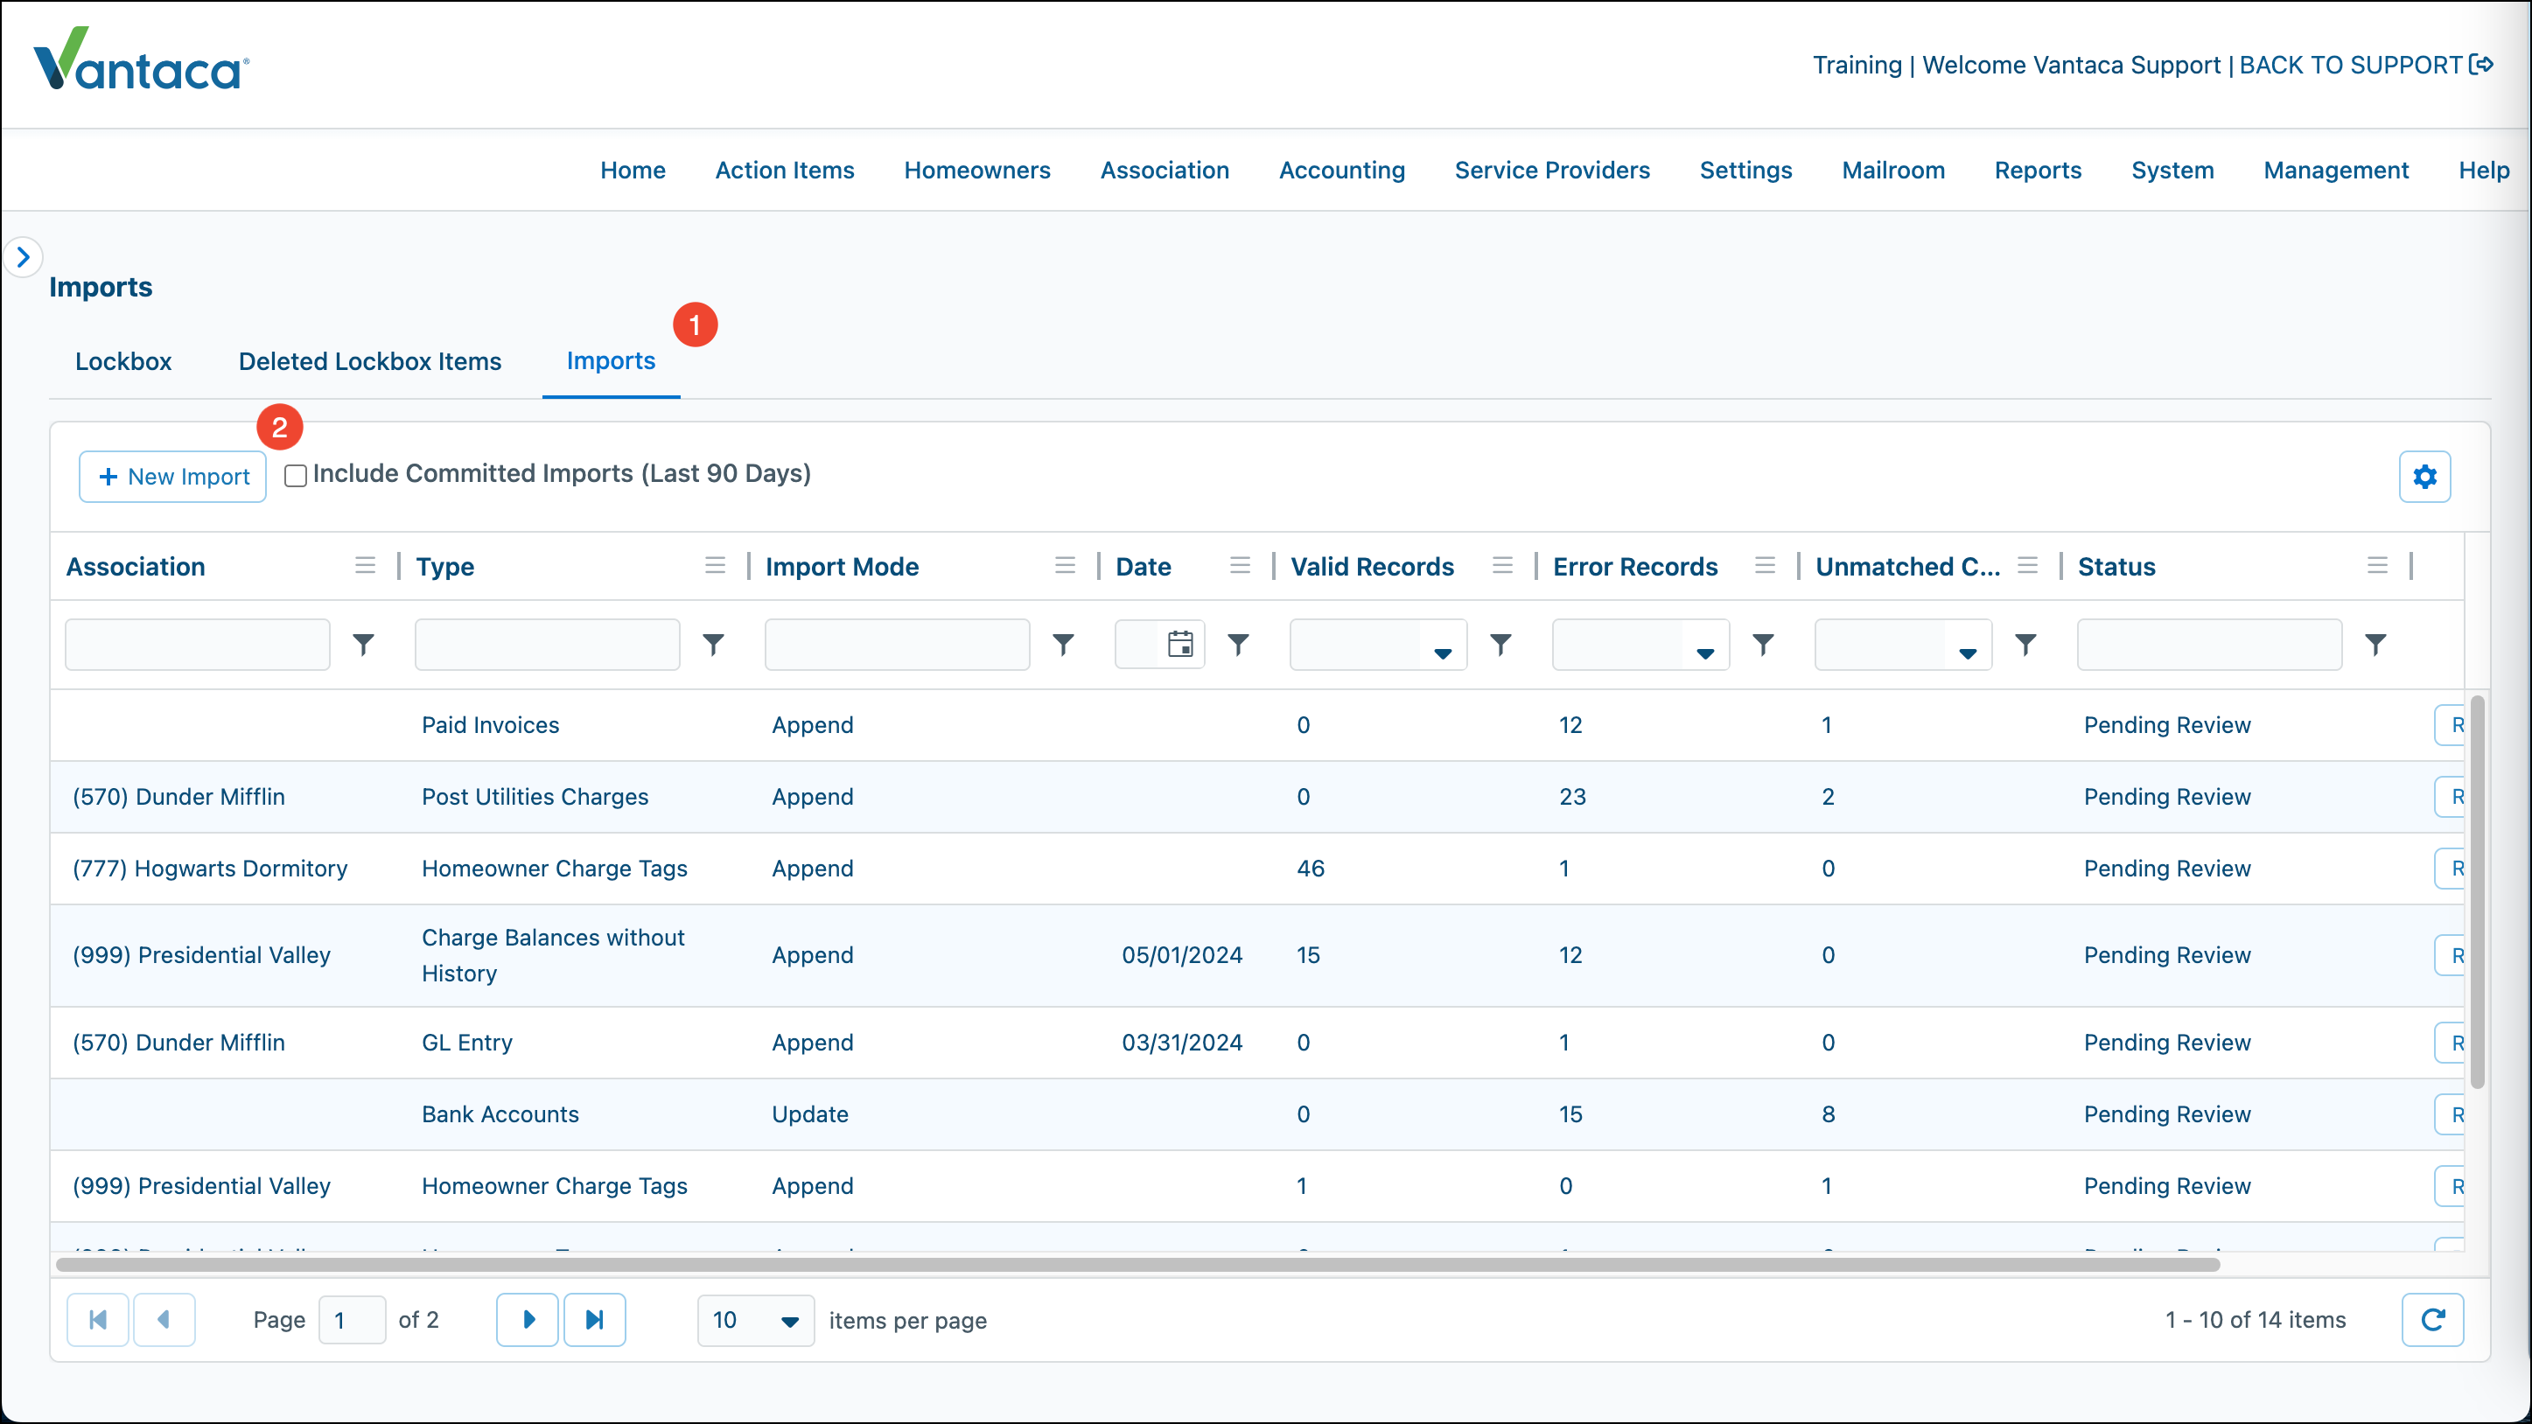Go to last page of grid
This screenshot has height=1424, width=2532.
[x=594, y=1320]
